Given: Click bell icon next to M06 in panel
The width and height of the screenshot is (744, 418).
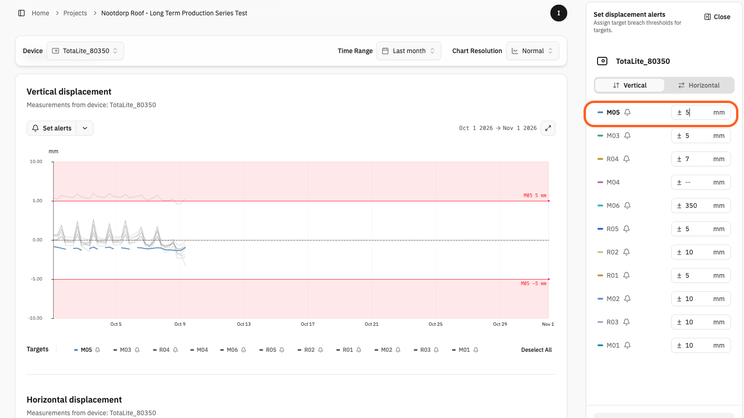Looking at the screenshot, I should (x=627, y=206).
